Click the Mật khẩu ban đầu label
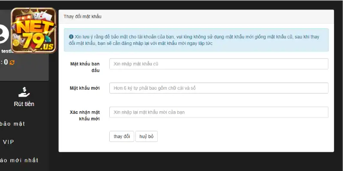 (x=85, y=67)
